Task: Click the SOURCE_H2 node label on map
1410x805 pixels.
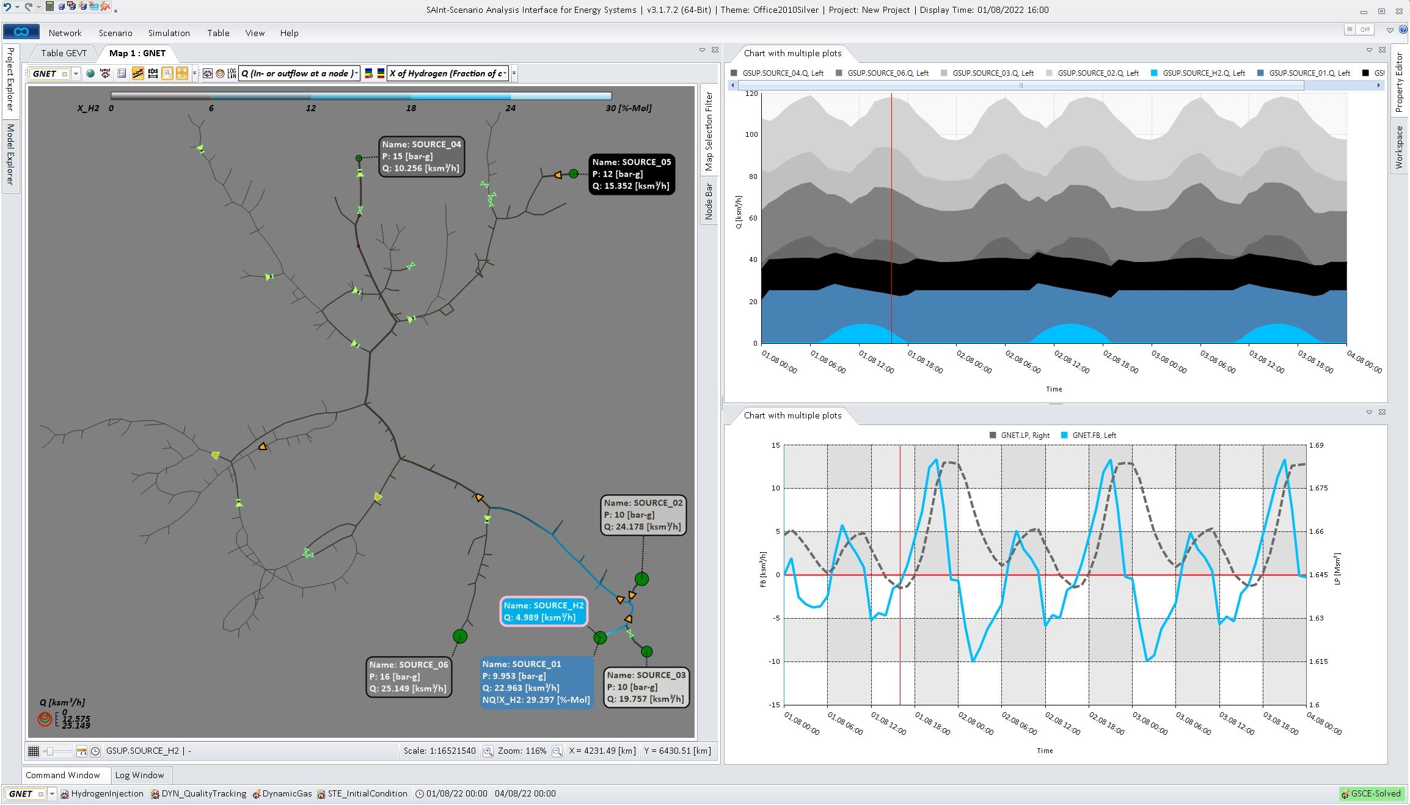Action: tap(543, 611)
